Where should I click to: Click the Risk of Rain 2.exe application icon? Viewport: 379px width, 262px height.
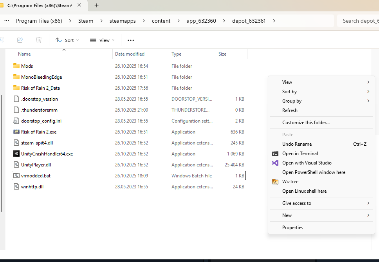coord(16,132)
